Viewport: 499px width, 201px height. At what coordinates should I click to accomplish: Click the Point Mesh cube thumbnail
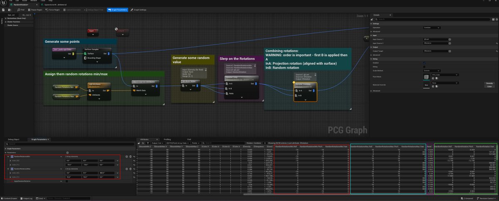(426, 77)
